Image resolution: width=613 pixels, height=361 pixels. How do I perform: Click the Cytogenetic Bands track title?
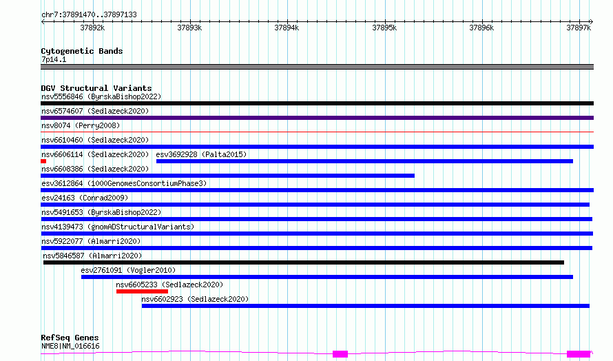(82, 51)
